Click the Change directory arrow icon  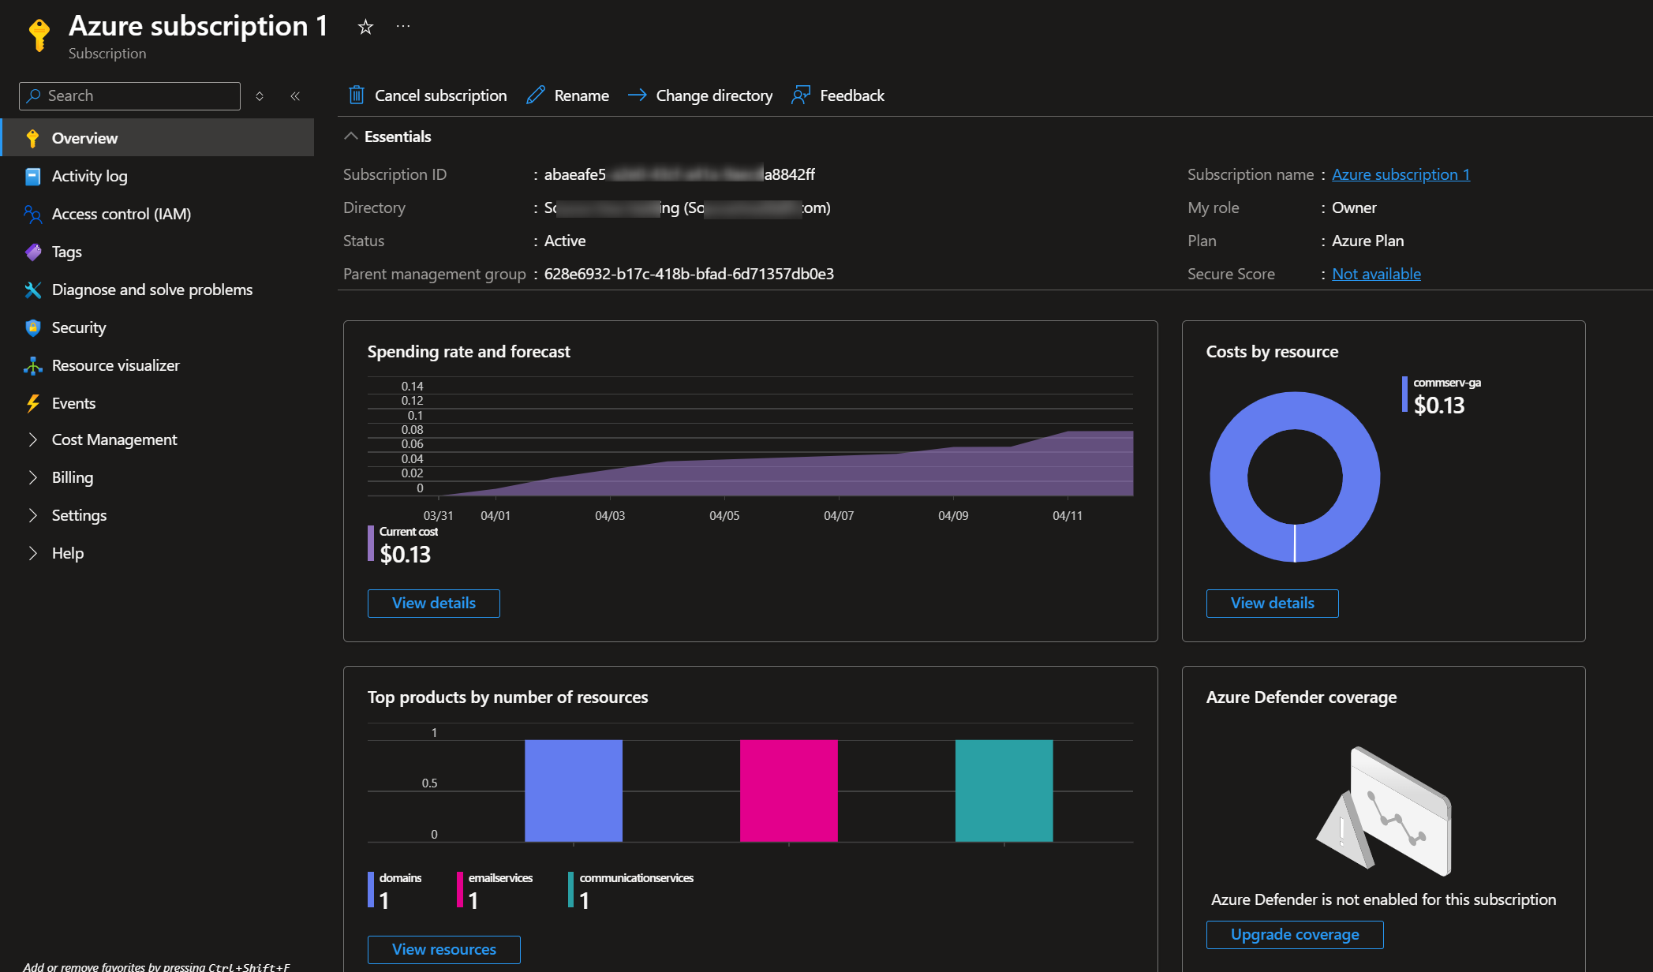[x=637, y=95]
